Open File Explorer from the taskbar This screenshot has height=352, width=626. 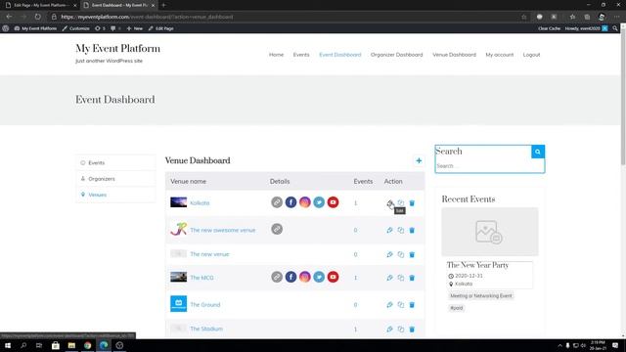71,345
